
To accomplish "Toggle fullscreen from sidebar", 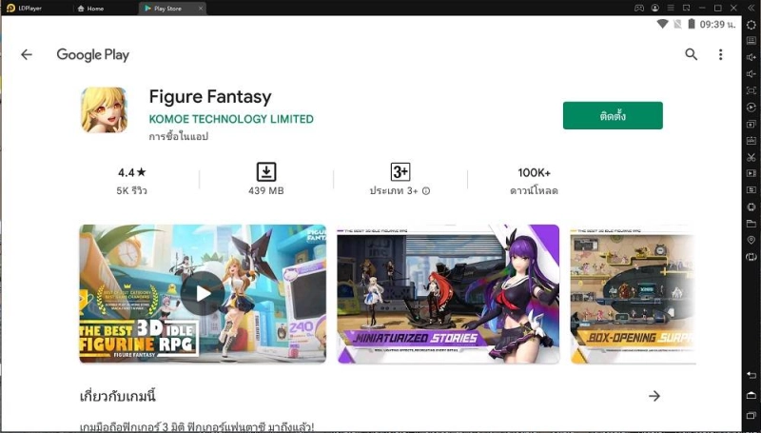I will click(751, 90).
